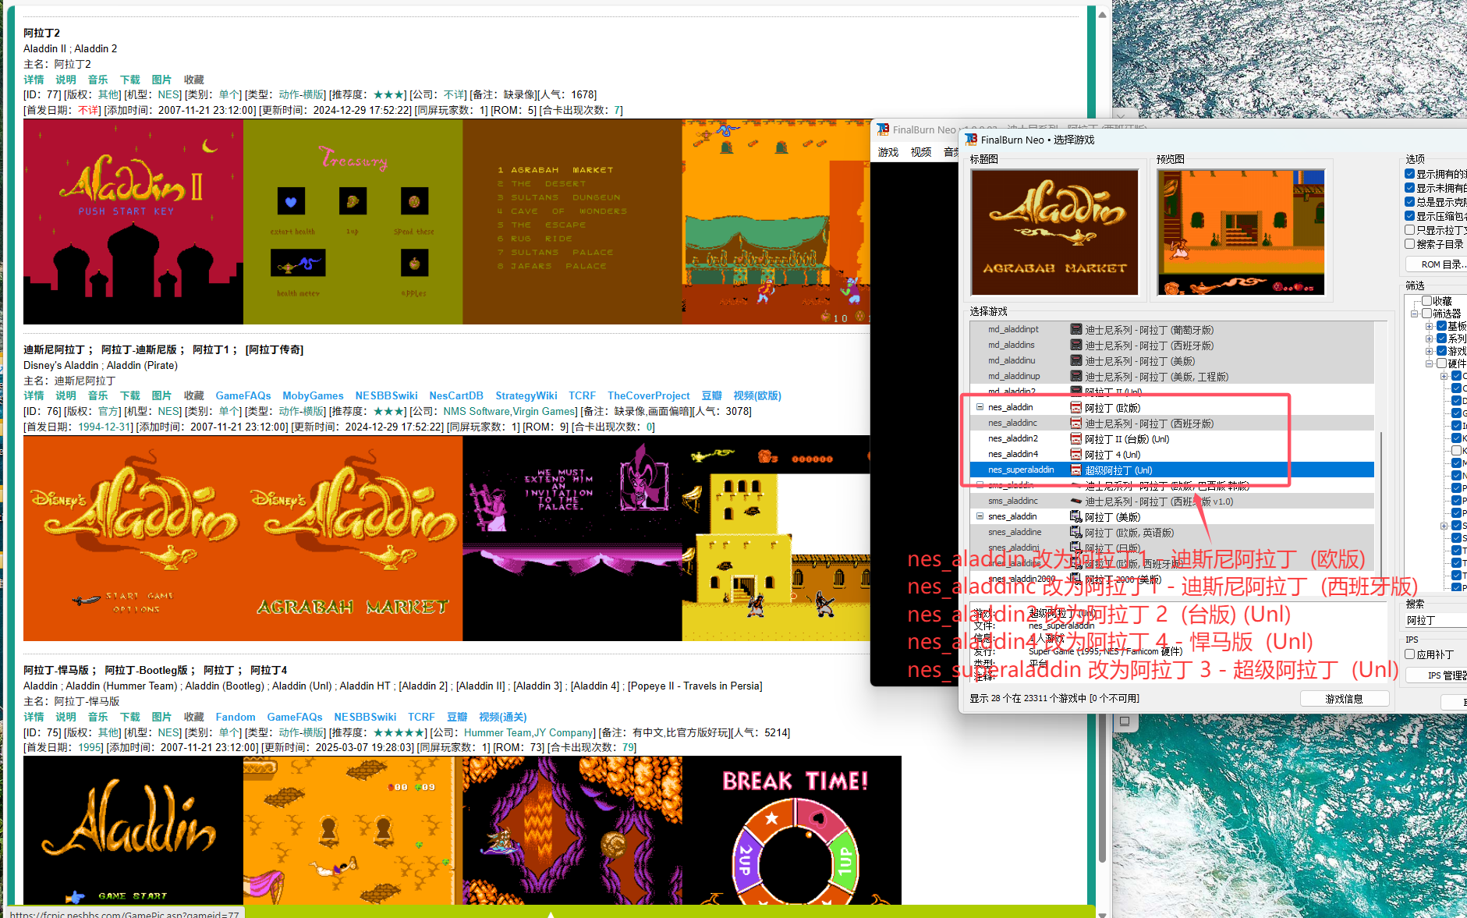Image resolution: width=1467 pixels, height=918 pixels.
Task: Expand the 基板 filter tree node
Action: point(1430,326)
